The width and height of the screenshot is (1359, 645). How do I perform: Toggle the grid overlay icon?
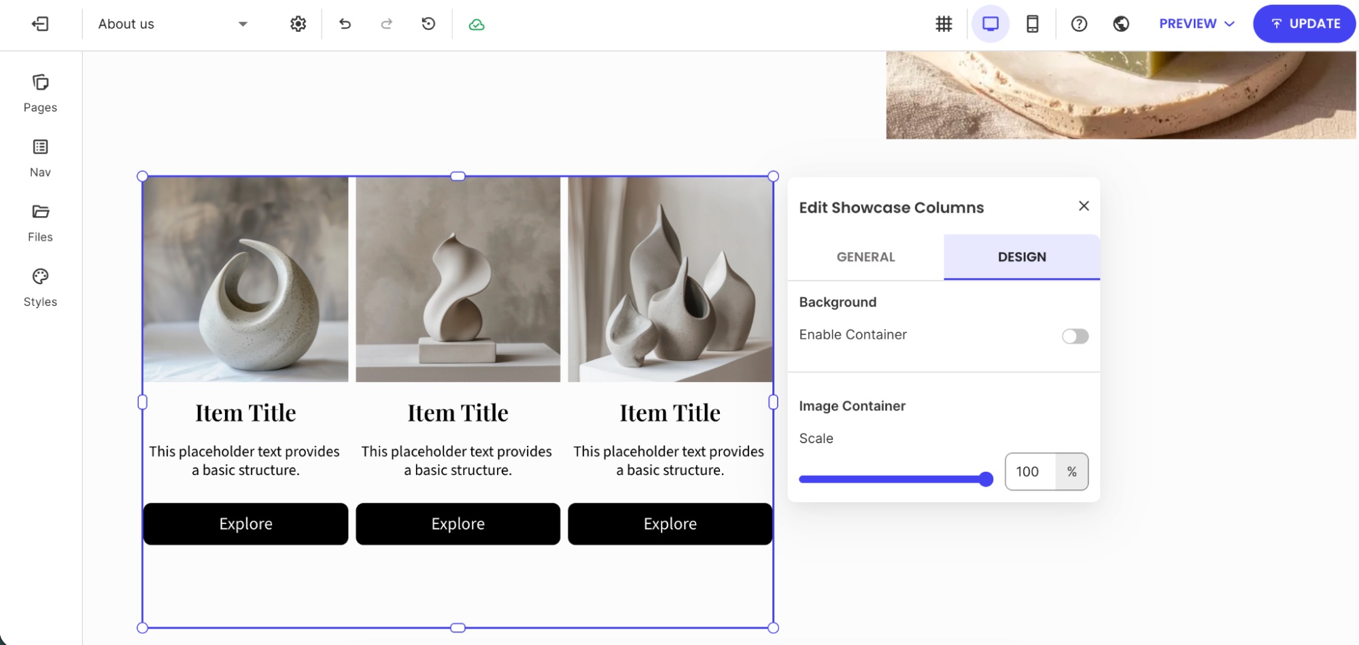click(x=944, y=24)
